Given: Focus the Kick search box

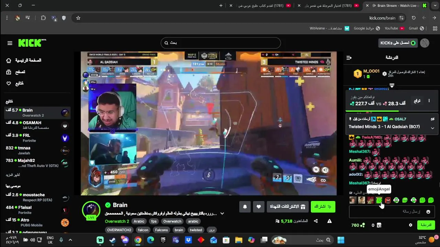Looking at the screenshot, I should click(221, 43).
